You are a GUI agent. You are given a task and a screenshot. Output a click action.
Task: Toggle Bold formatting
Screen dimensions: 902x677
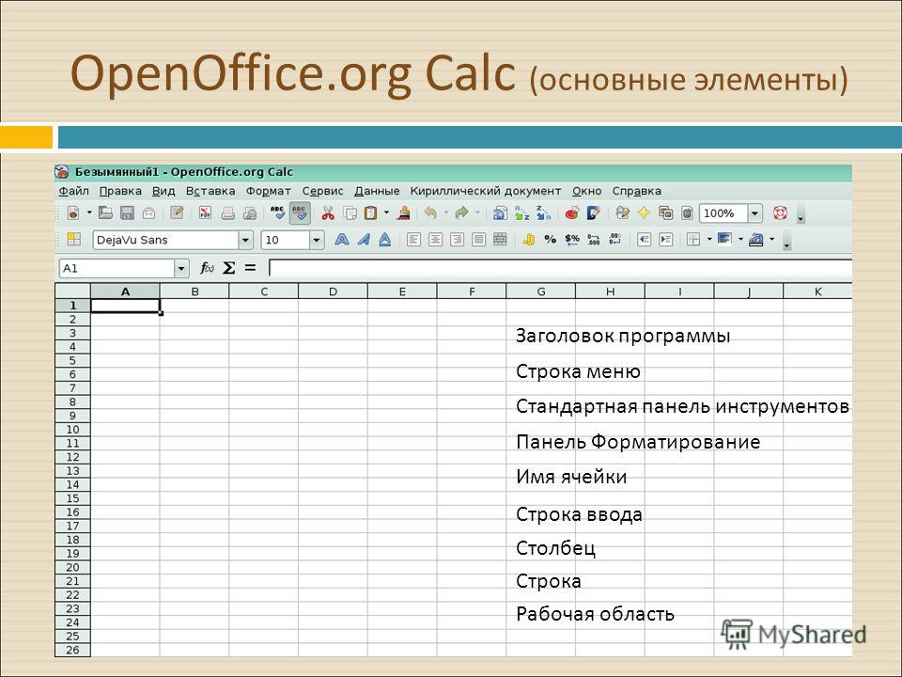[x=342, y=240]
